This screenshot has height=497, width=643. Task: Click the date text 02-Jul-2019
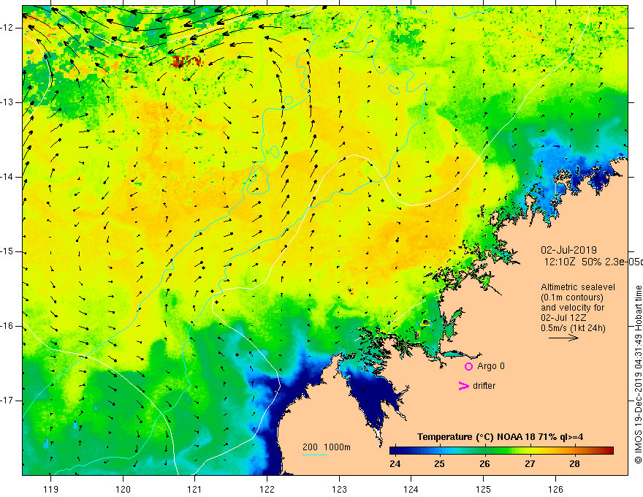[568, 250]
